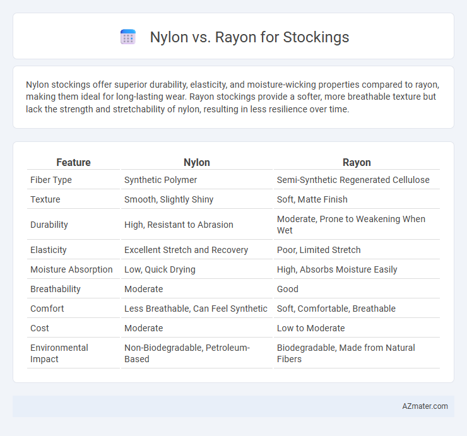Click Moderate in the Cost row
This screenshot has height=436, width=467.
tap(143, 328)
